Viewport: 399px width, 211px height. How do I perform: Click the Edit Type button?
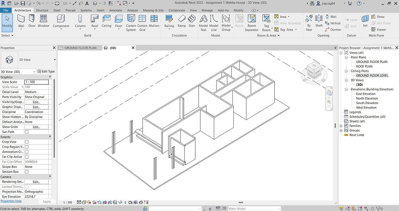tap(46, 72)
